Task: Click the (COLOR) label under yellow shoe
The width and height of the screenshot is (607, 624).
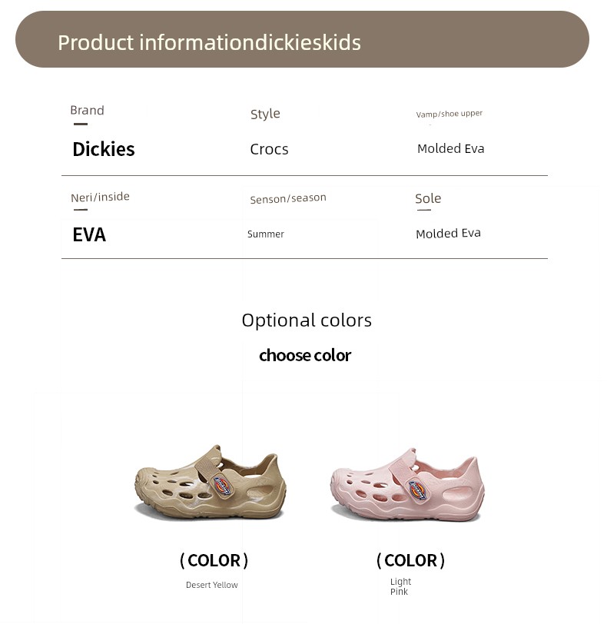Action: tap(214, 560)
